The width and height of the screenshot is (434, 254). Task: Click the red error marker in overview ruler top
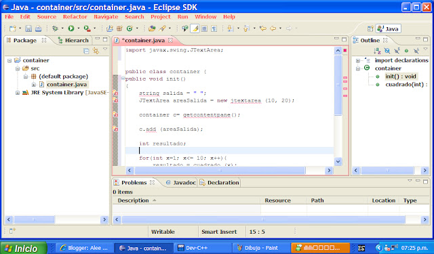345,50
